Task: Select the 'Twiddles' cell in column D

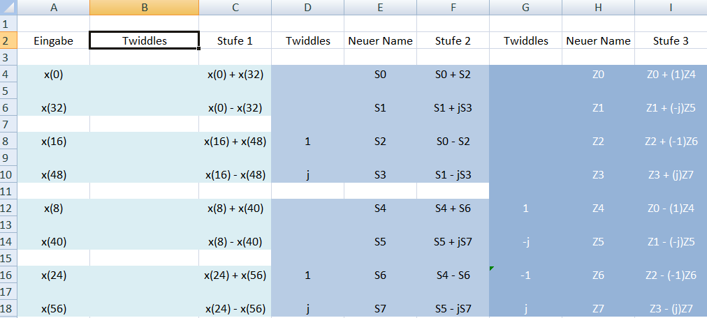Action: pyautogui.click(x=307, y=41)
